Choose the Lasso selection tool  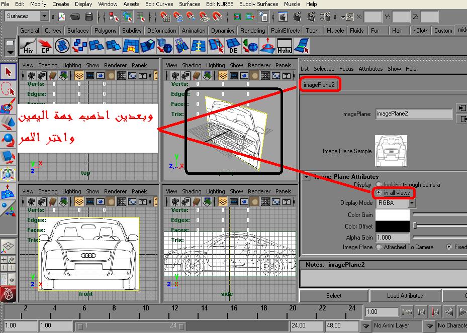pos(8,89)
